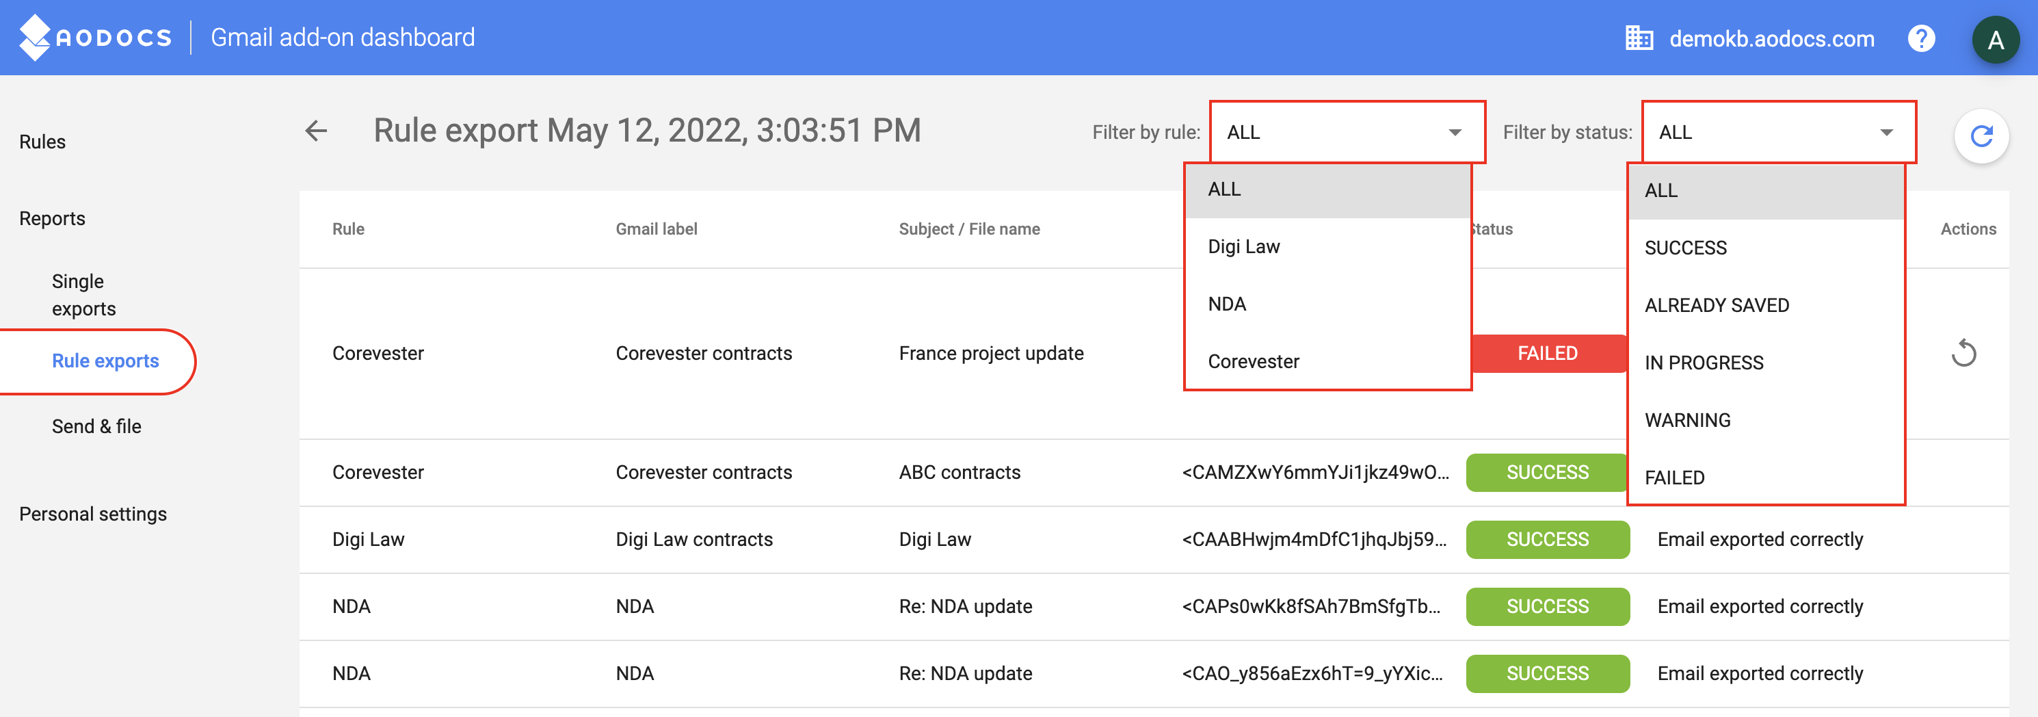2038x717 pixels.
Task: Click the Rules sidebar entry
Action: click(x=42, y=142)
